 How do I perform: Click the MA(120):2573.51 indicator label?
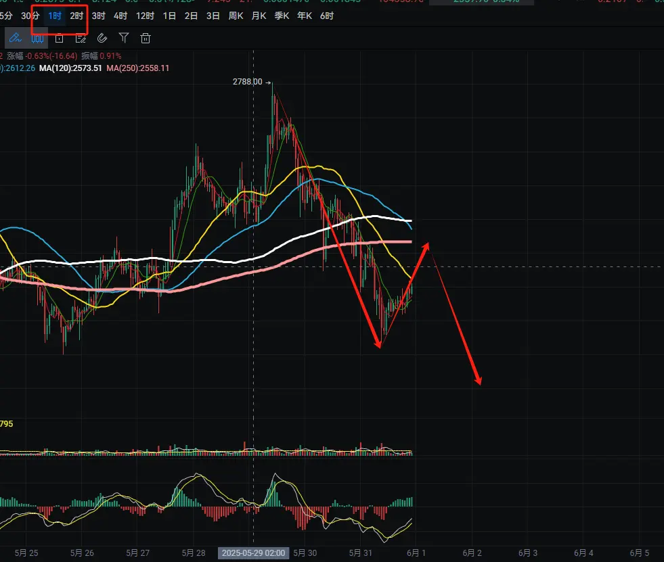coord(70,68)
